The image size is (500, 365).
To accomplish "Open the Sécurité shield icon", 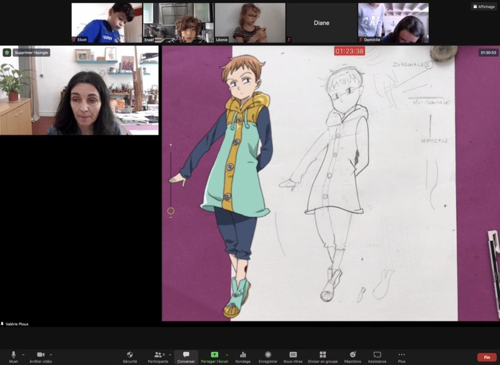I will click(x=129, y=354).
